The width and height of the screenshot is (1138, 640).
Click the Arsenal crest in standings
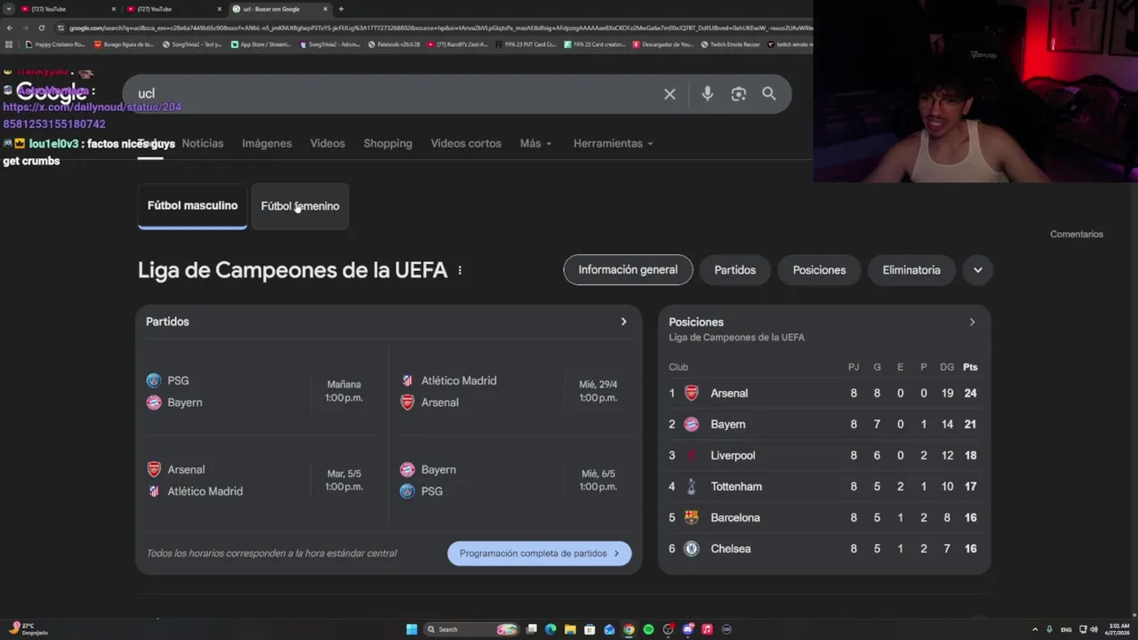pyautogui.click(x=692, y=393)
